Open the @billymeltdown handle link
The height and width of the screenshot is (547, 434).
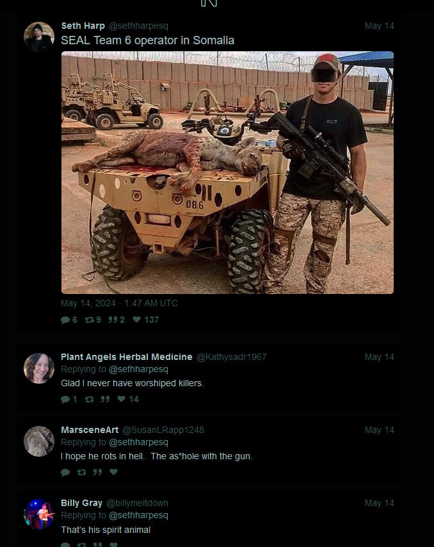137,503
